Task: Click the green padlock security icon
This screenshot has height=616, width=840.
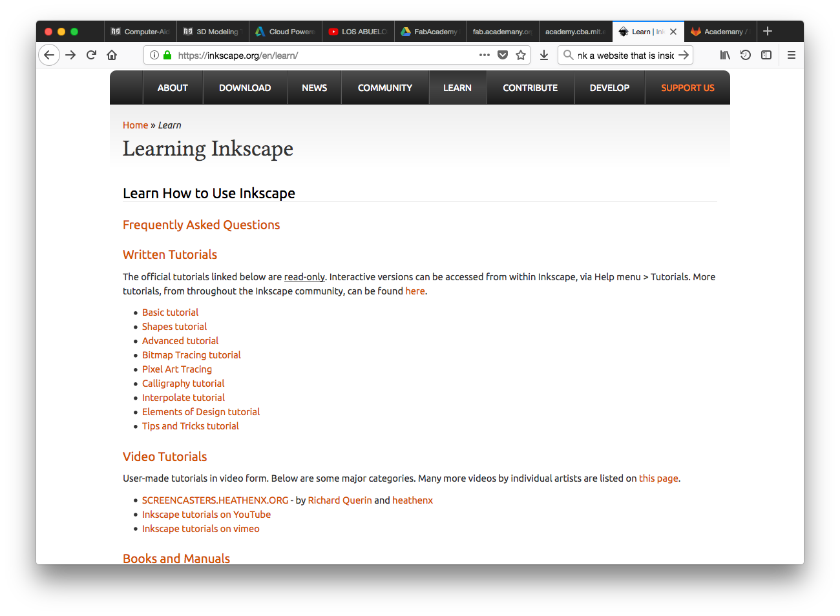Action: click(x=167, y=56)
